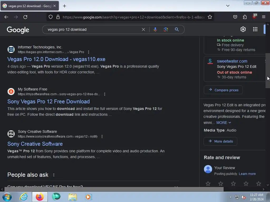Reload the current page

point(25,17)
